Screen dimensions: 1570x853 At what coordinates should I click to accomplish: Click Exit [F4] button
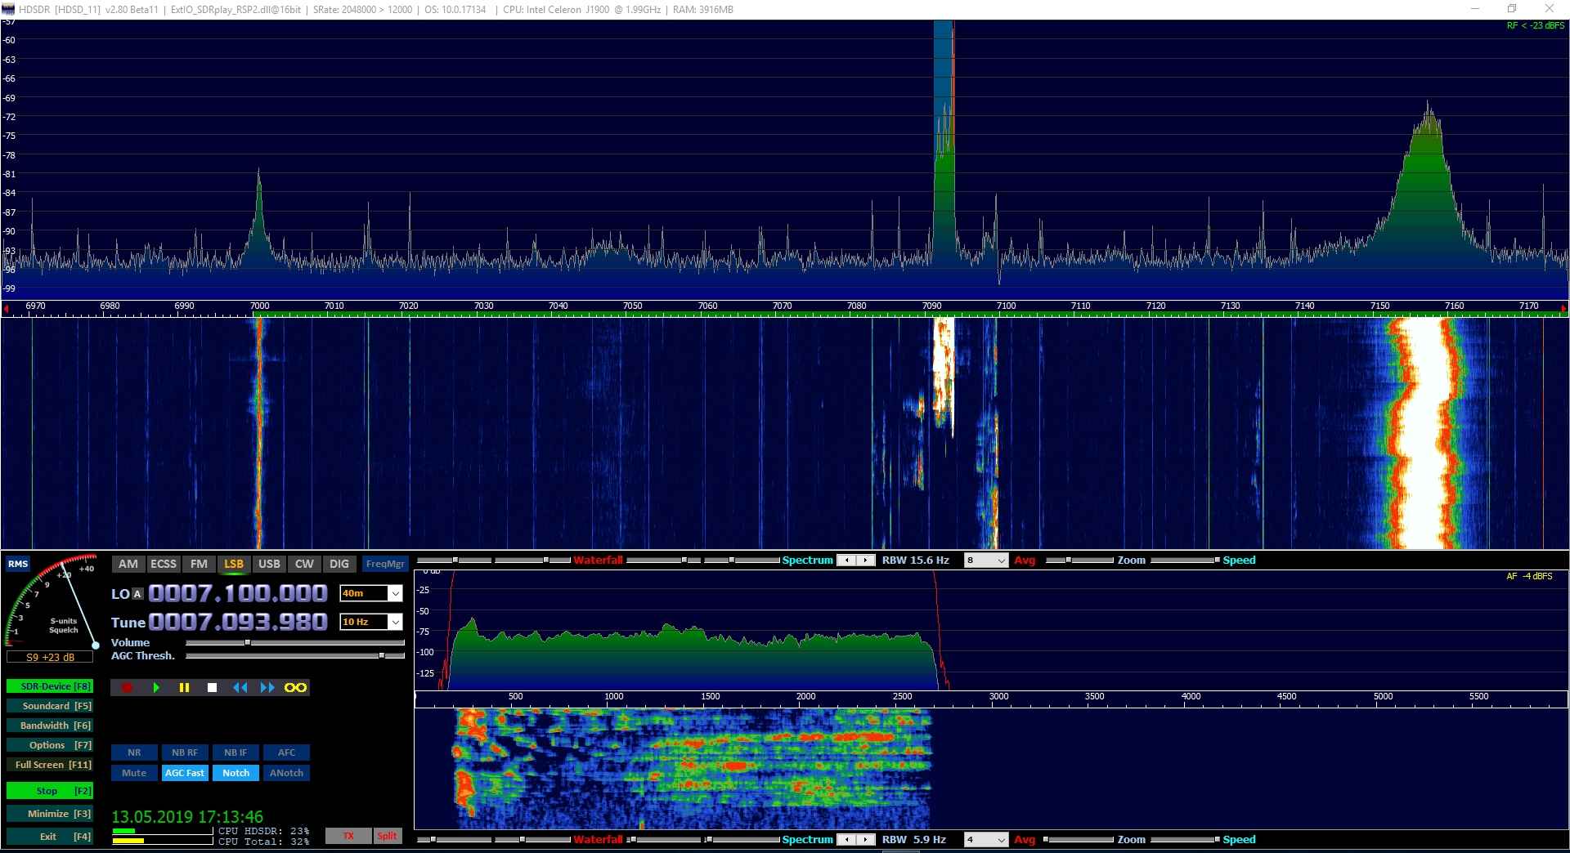(50, 837)
